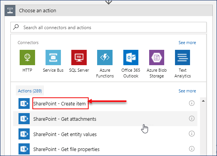
Task: Click the Text Analytics label
Action: (183, 73)
